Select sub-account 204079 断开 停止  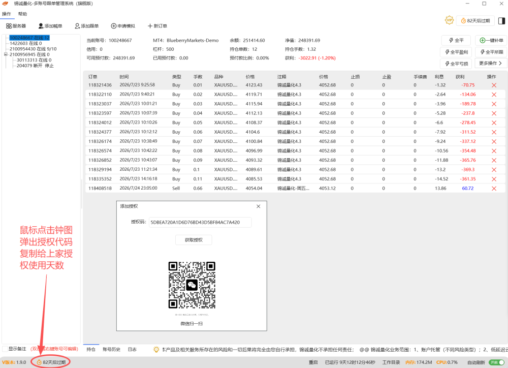[x=35, y=66]
